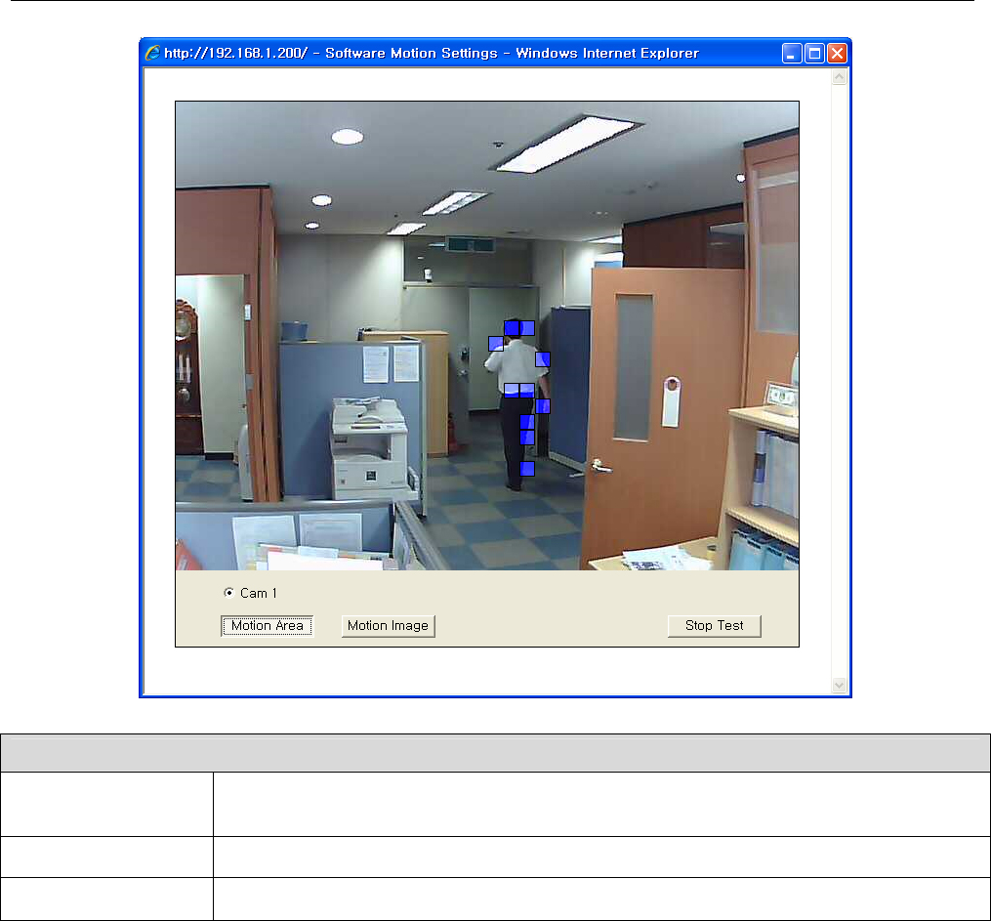This screenshot has height=921, width=991.
Task: Click the window title text
Action: [432, 53]
